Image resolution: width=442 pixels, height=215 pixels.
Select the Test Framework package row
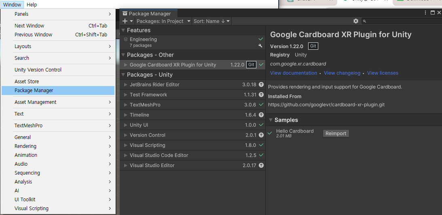click(x=192, y=95)
